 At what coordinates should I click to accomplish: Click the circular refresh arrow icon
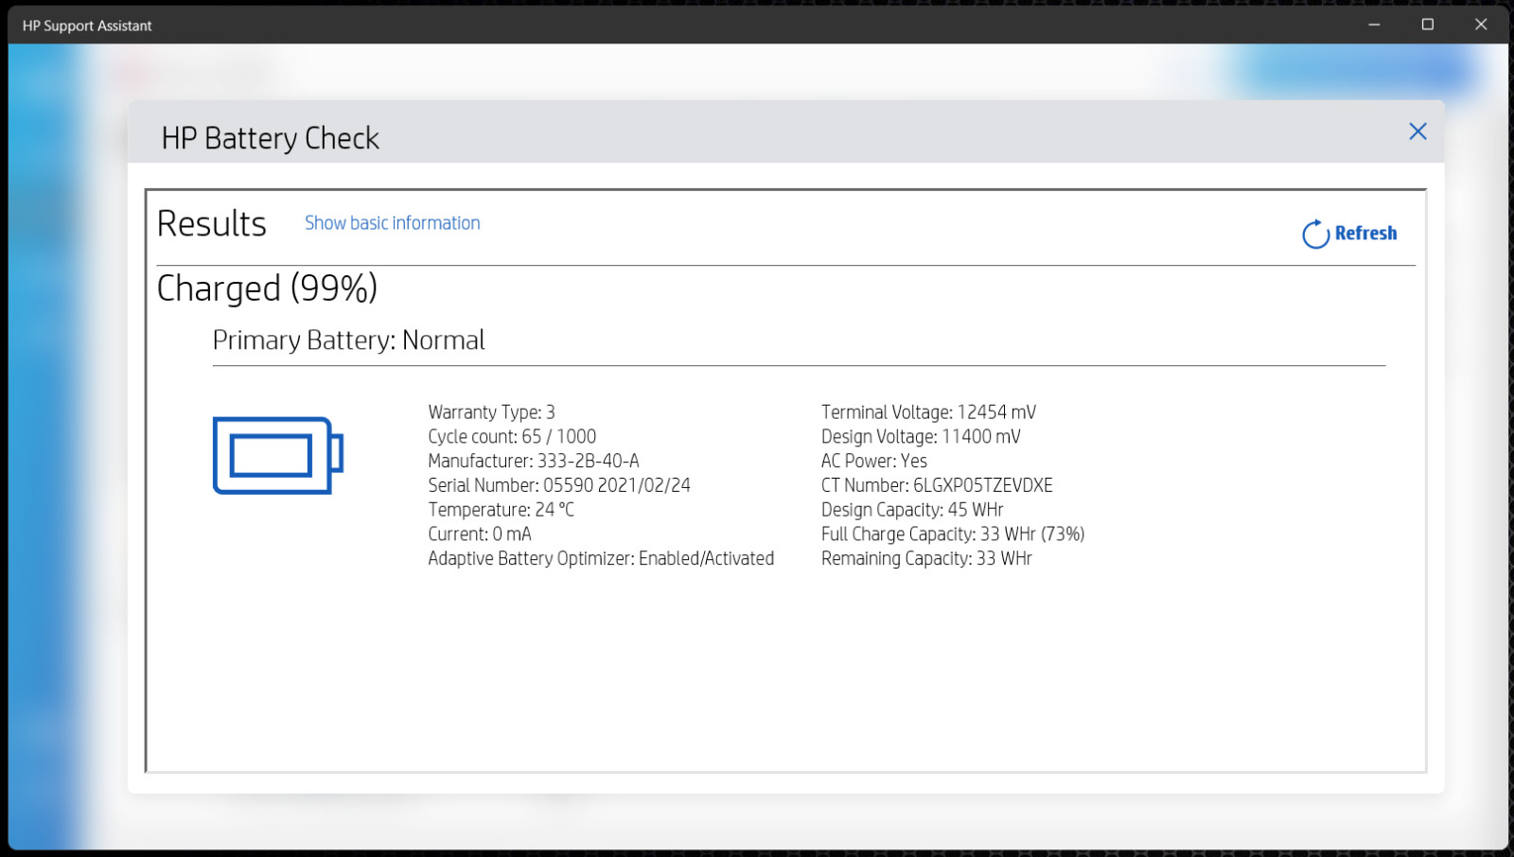[x=1315, y=234]
